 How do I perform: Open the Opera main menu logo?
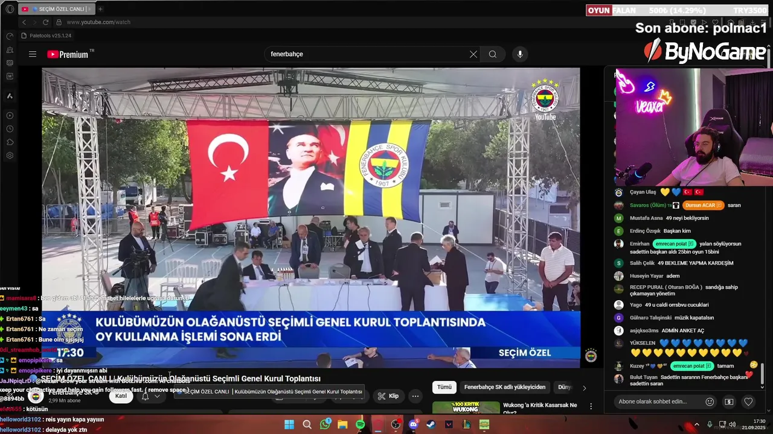tap(10, 9)
